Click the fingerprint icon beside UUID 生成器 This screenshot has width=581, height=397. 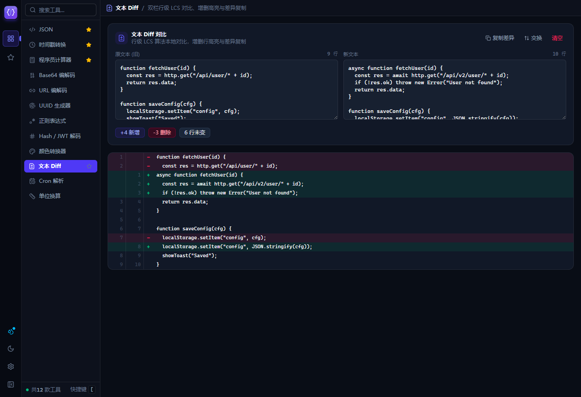point(32,106)
